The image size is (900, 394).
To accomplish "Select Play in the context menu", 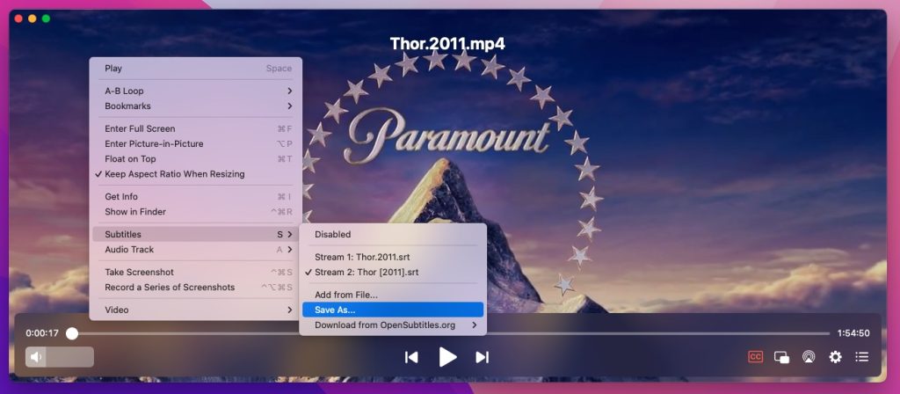I will (x=196, y=69).
